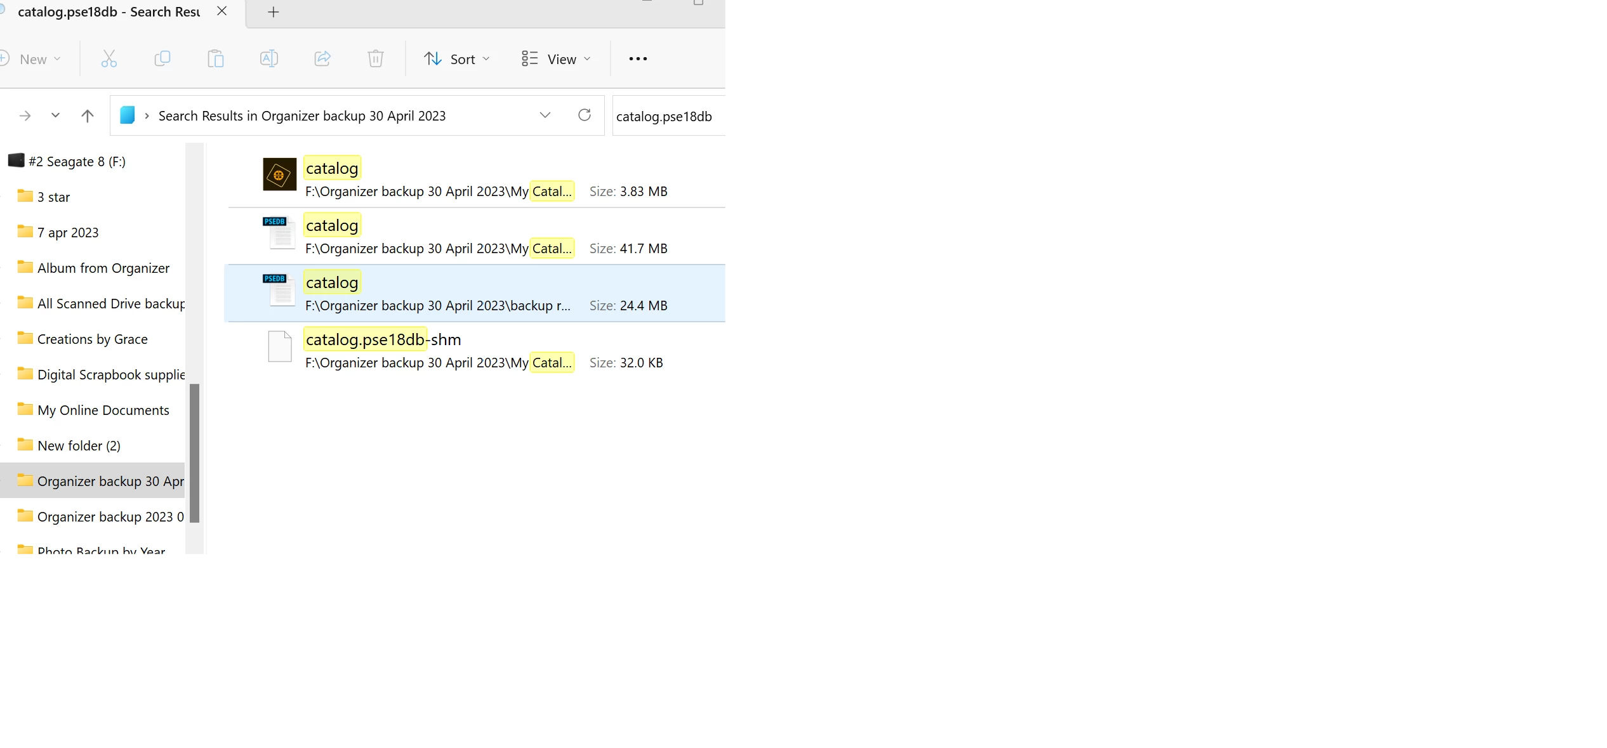1607x748 pixels.
Task: Select the 41.7 MB catalog file
Action: [332, 226]
